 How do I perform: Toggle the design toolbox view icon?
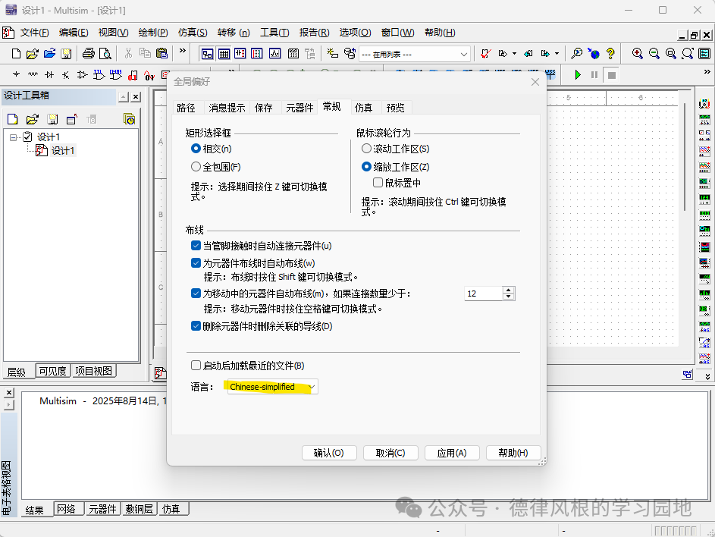[x=207, y=54]
